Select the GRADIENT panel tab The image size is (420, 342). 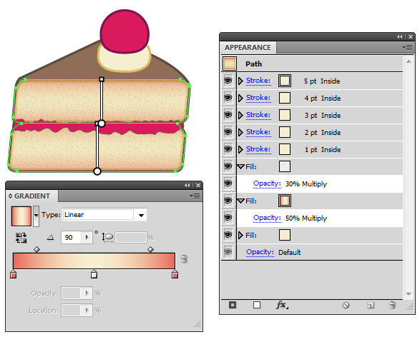click(x=32, y=196)
